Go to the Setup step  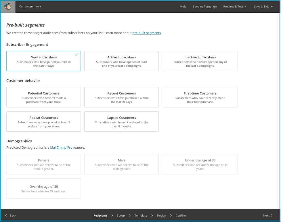point(121,215)
